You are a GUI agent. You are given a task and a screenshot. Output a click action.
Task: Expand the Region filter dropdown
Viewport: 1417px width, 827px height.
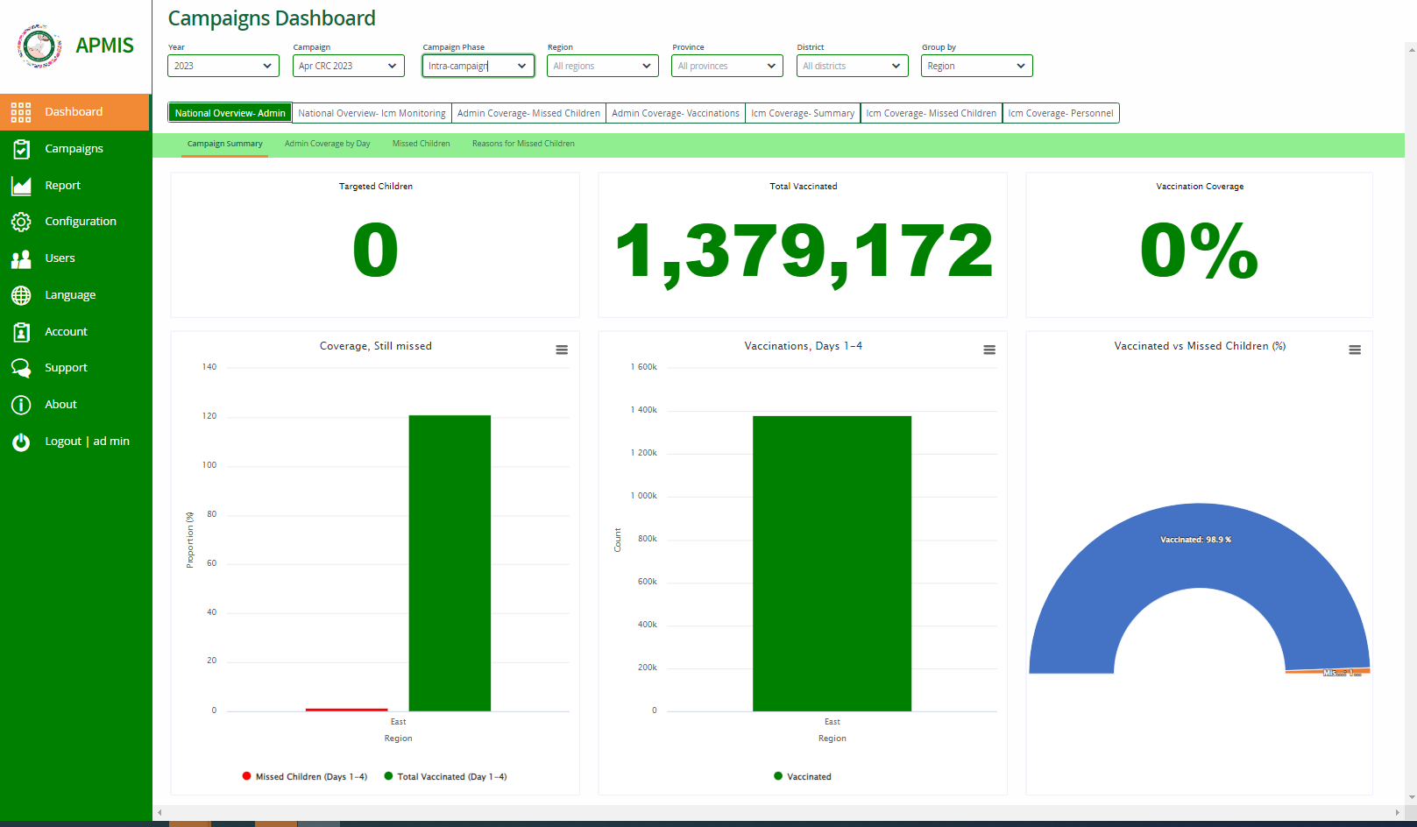(602, 65)
